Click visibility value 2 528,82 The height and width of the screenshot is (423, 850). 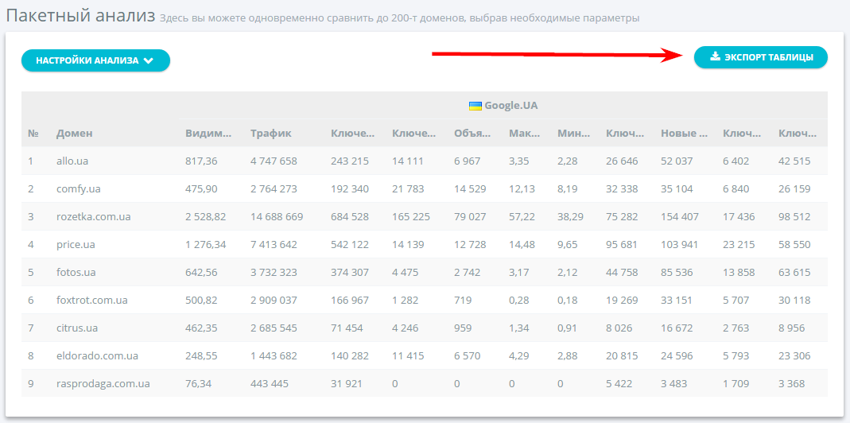[205, 217]
